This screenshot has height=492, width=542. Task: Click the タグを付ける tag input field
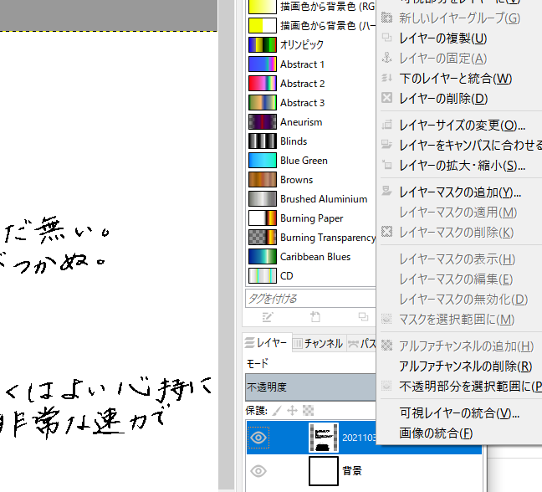310,299
